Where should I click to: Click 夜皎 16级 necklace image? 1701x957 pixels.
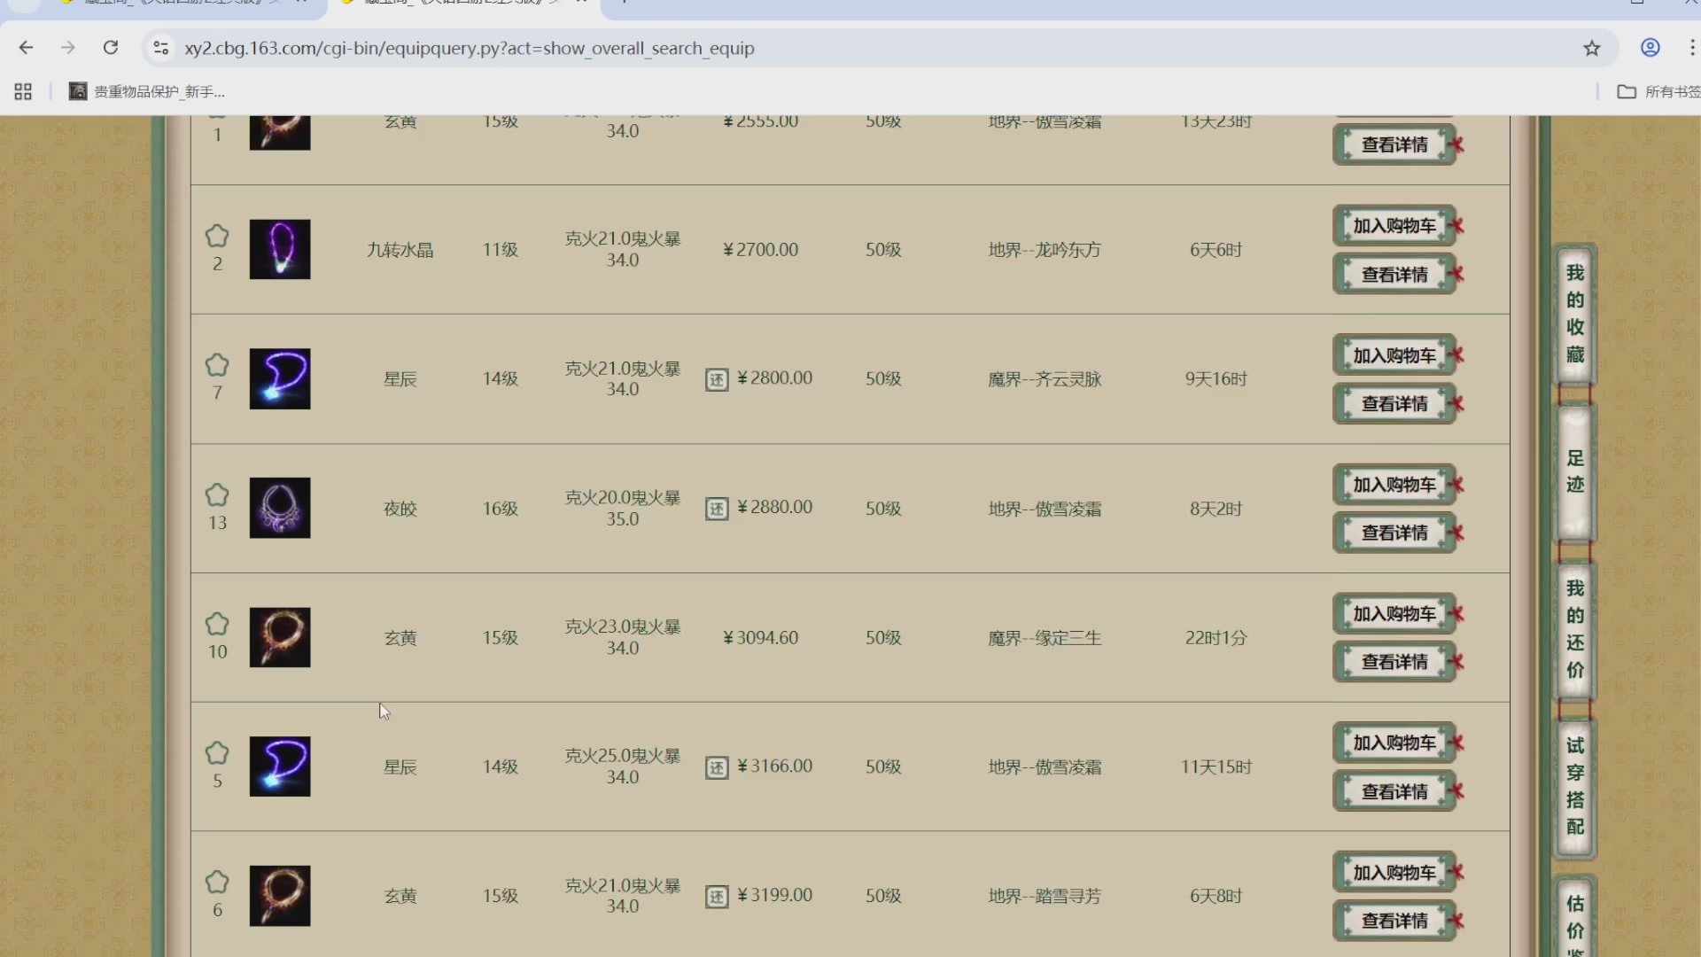click(x=280, y=509)
